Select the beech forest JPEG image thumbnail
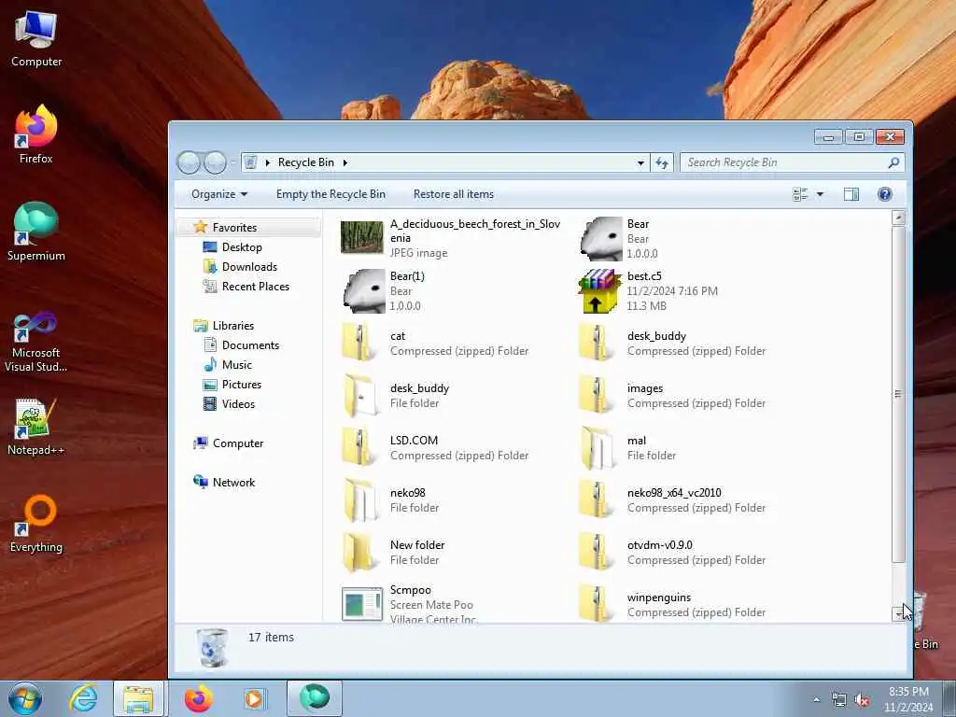 [362, 238]
